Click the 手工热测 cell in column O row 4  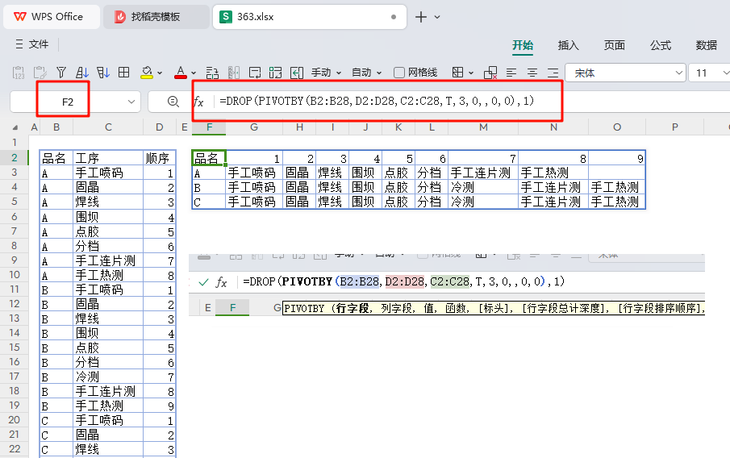[617, 187]
